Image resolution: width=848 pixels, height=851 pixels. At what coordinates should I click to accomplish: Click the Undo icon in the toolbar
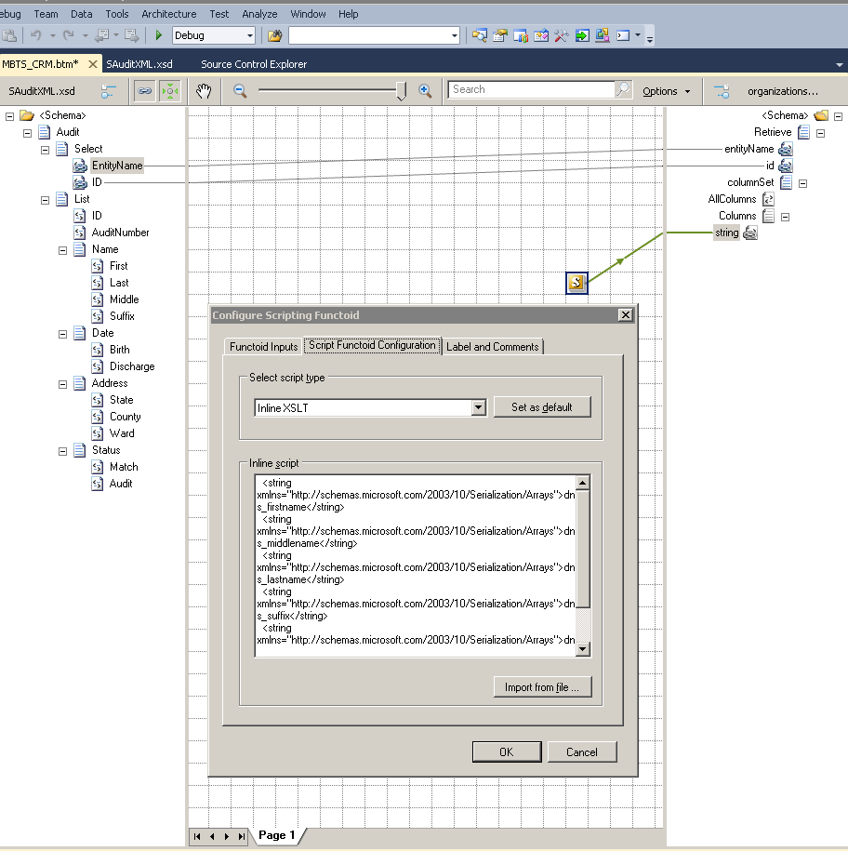pos(36,35)
